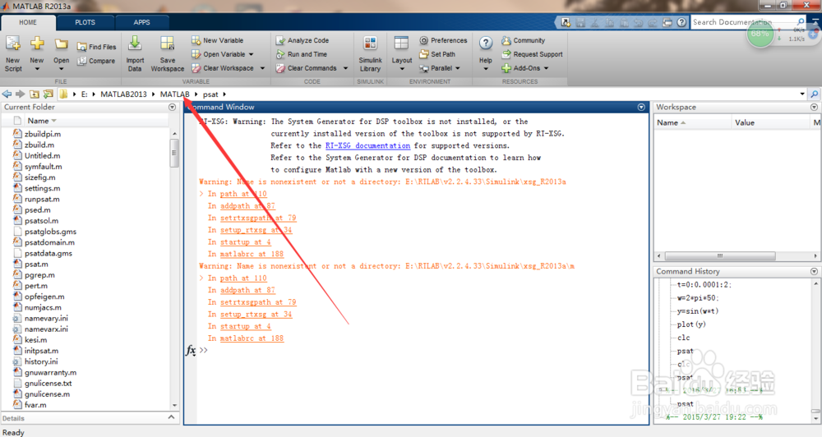Click the first path at 110 link

point(243,194)
